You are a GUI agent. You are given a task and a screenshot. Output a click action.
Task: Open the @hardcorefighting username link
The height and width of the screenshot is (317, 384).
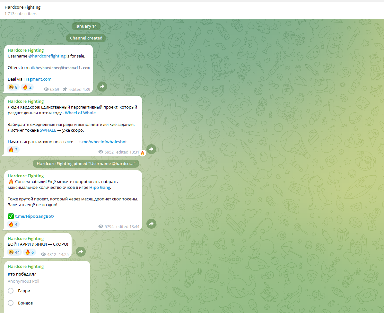point(47,56)
